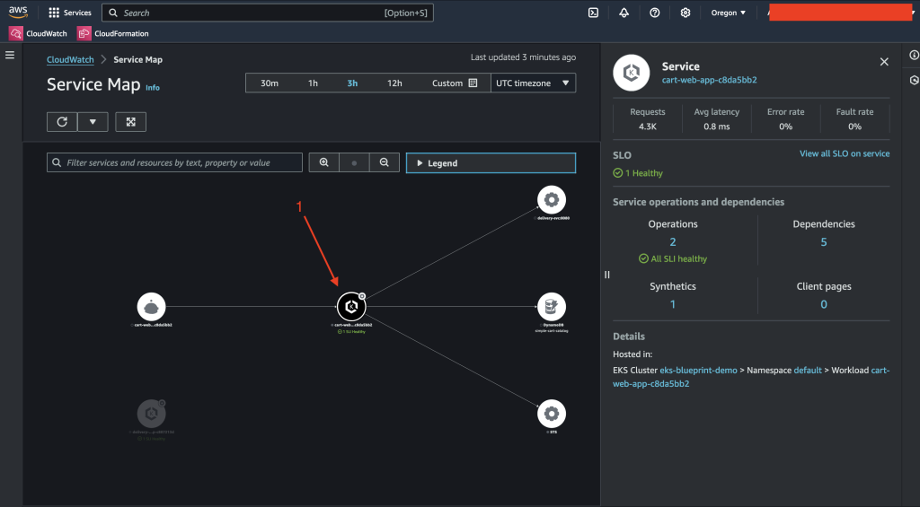Open the Service Map Info link
The height and width of the screenshot is (507, 920).
pyautogui.click(x=153, y=87)
